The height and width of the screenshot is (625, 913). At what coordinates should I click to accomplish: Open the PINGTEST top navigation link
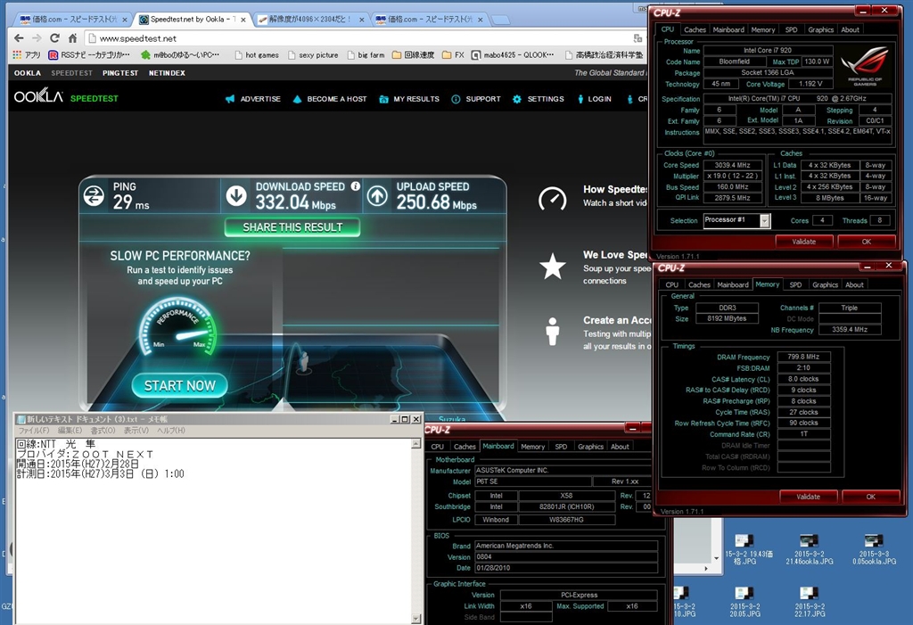click(x=120, y=73)
